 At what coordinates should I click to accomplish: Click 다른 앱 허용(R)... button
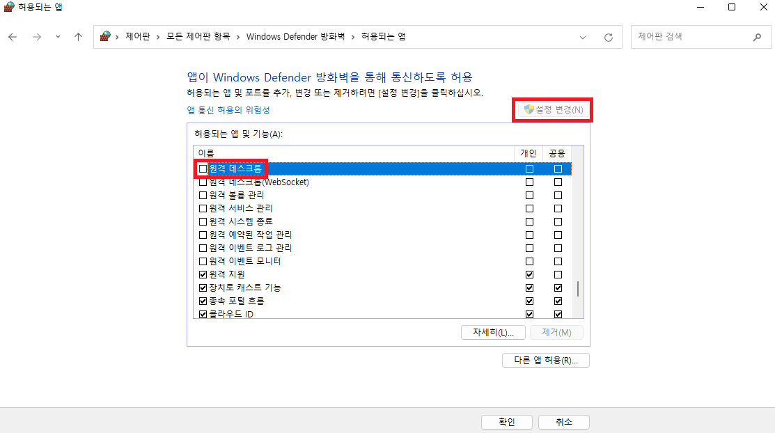tap(546, 361)
